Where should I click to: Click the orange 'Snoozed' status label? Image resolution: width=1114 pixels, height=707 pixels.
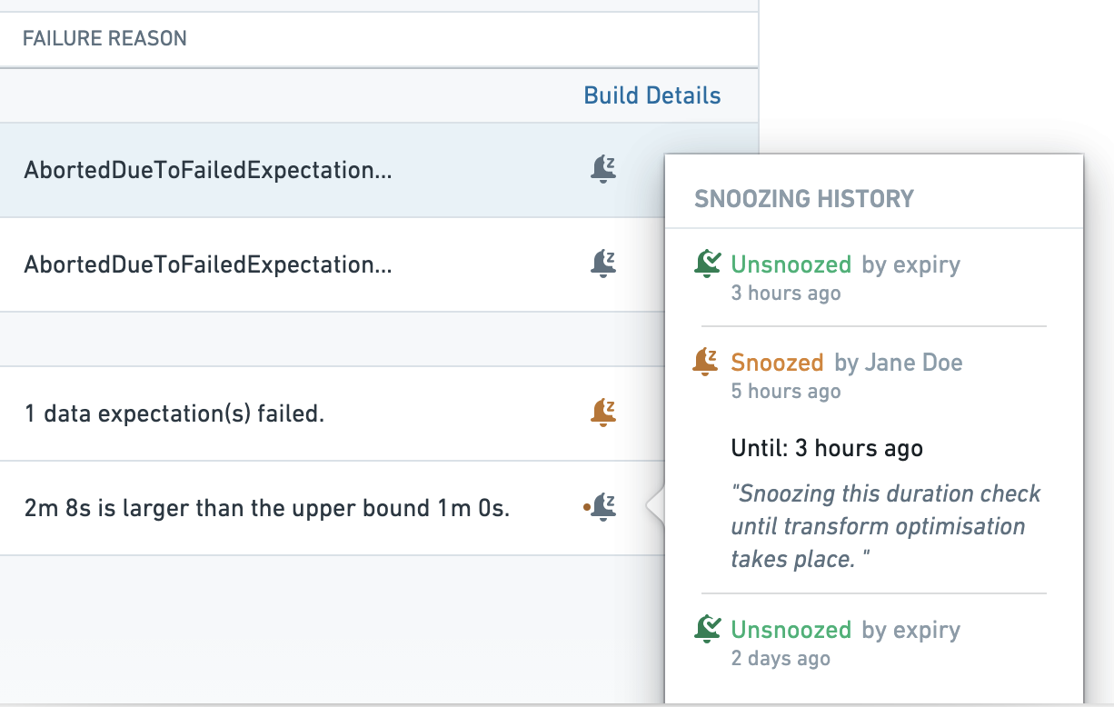777,363
